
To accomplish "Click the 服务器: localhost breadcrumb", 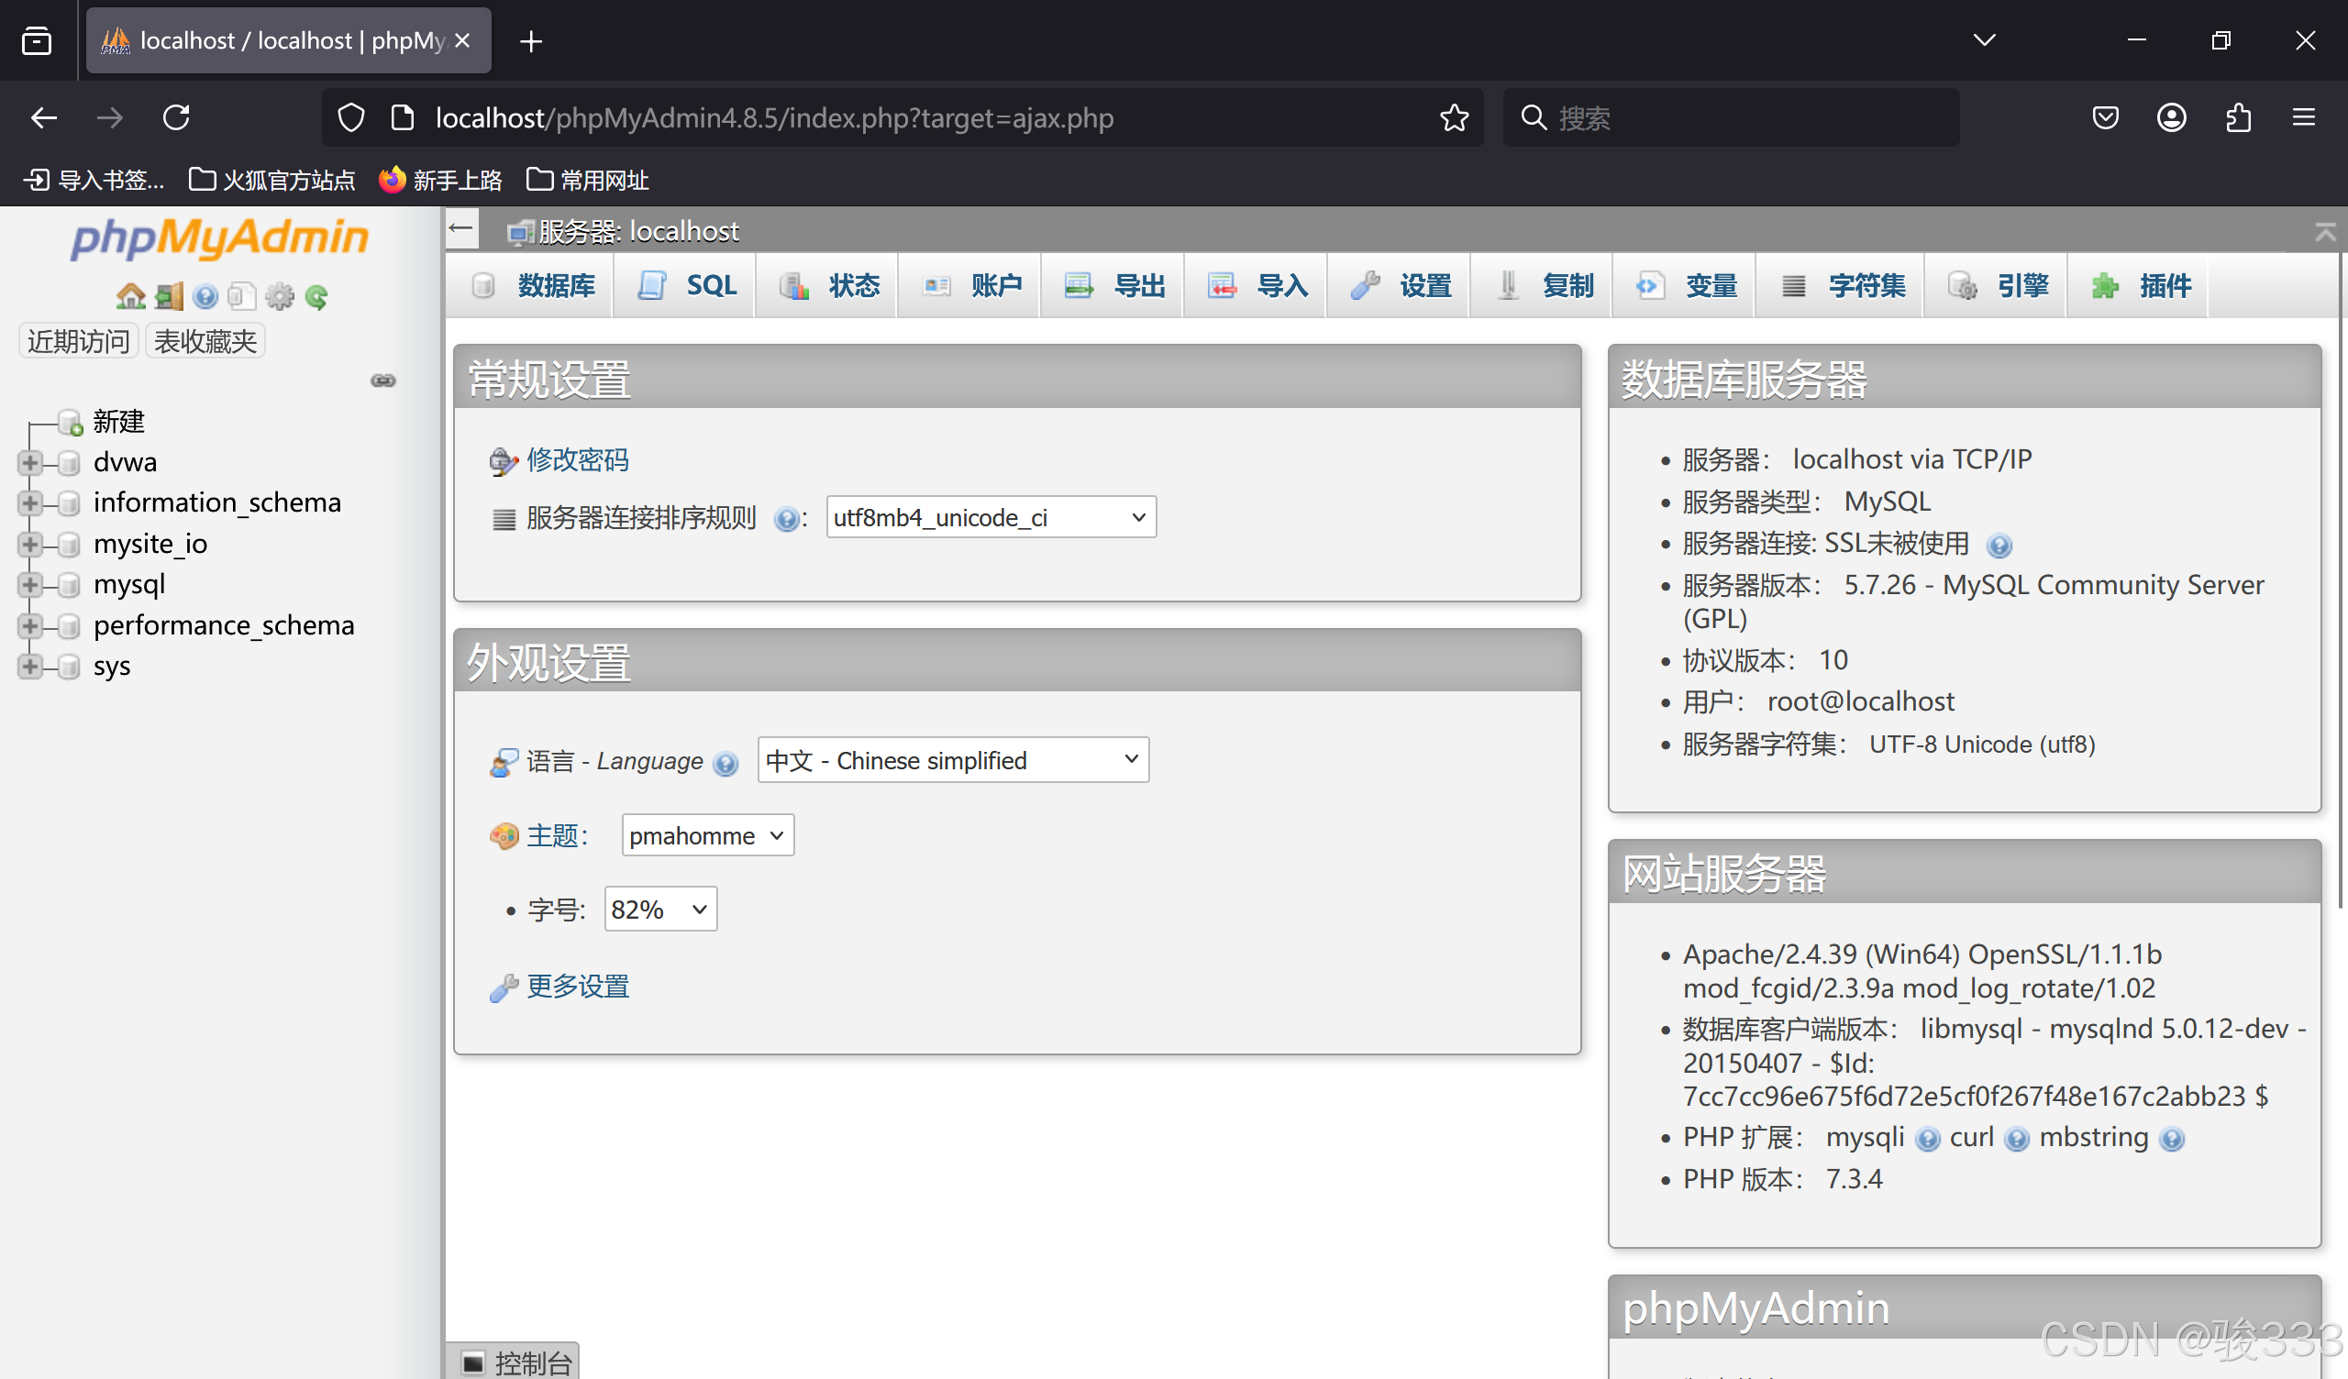I will (638, 231).
